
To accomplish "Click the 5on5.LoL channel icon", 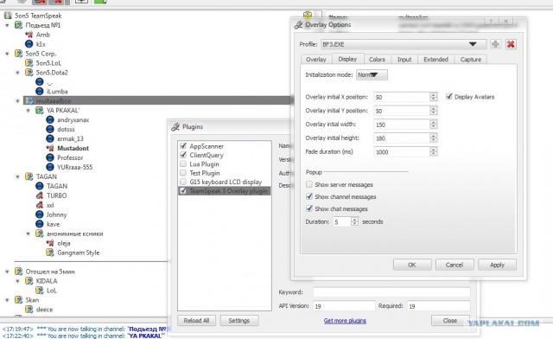I will pos(29,63).
